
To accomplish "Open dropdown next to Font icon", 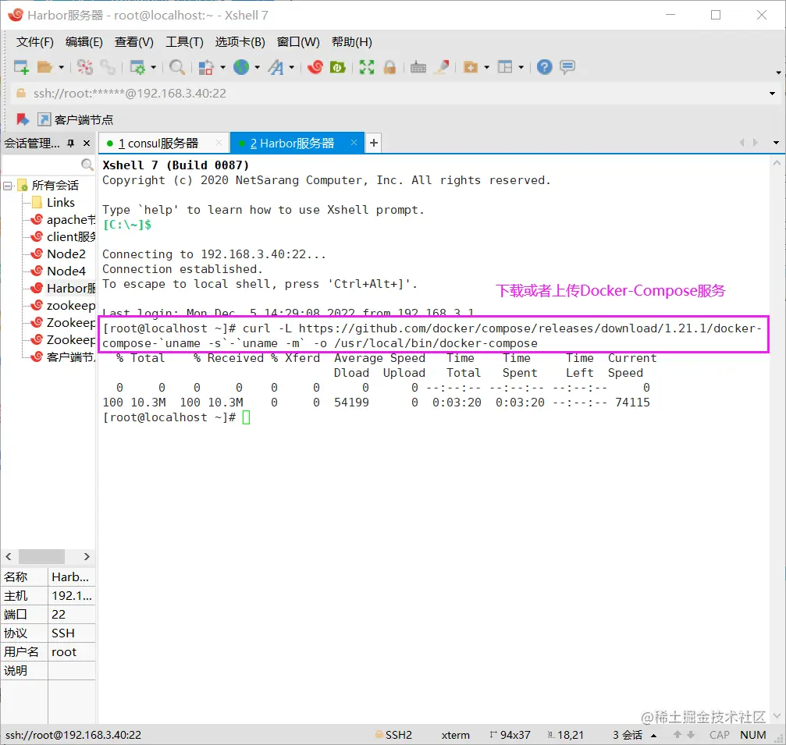I will coord(292,67).
